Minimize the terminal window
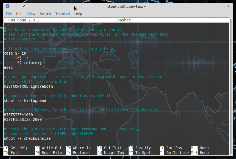 tap(16, 6)
